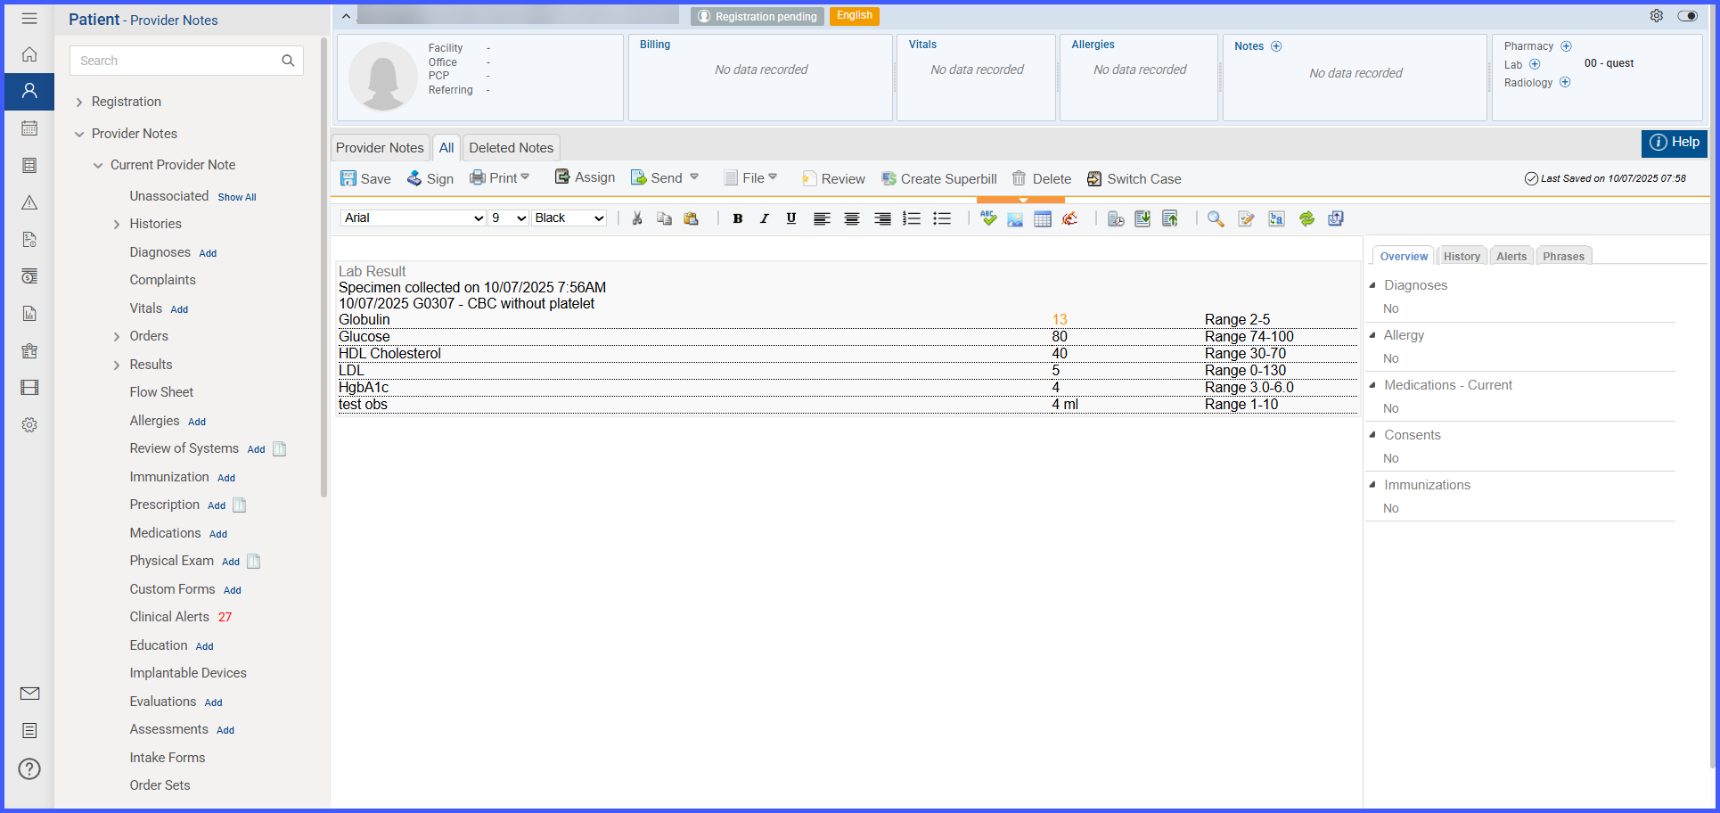
Task: Click the numbered list icon
Action: click(912, 218)
